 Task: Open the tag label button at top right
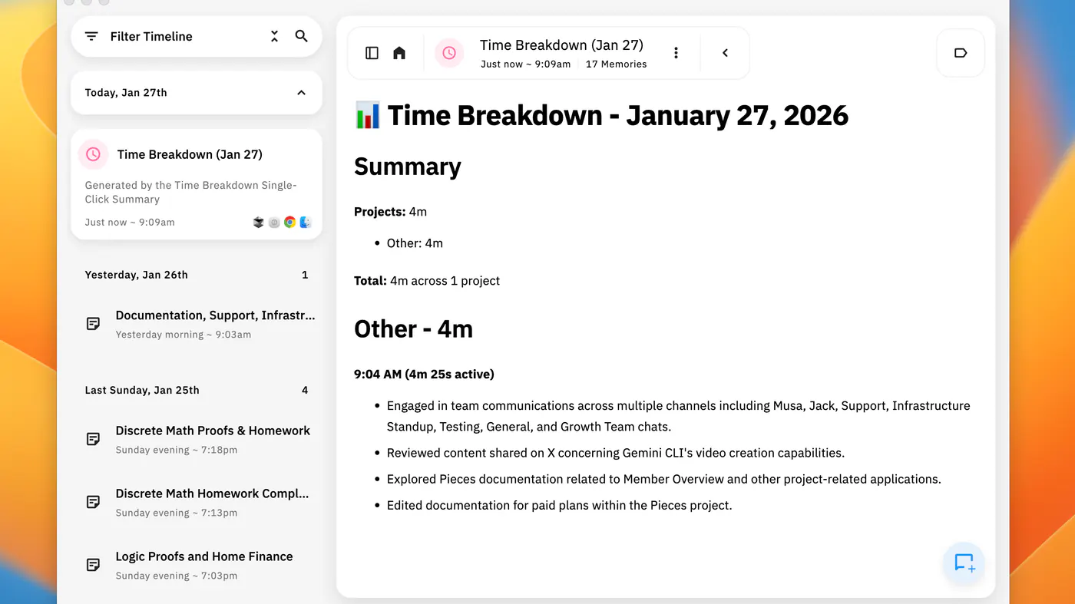coord(961,53)
